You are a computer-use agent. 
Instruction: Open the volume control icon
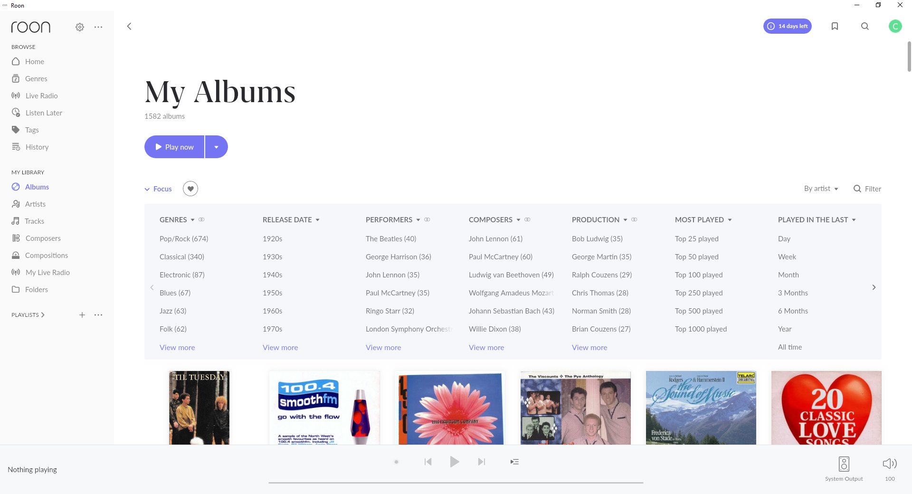pos(890,464)
